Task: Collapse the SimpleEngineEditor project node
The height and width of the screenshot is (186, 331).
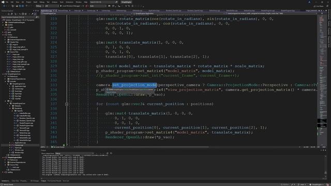Action: coord(3,158)
